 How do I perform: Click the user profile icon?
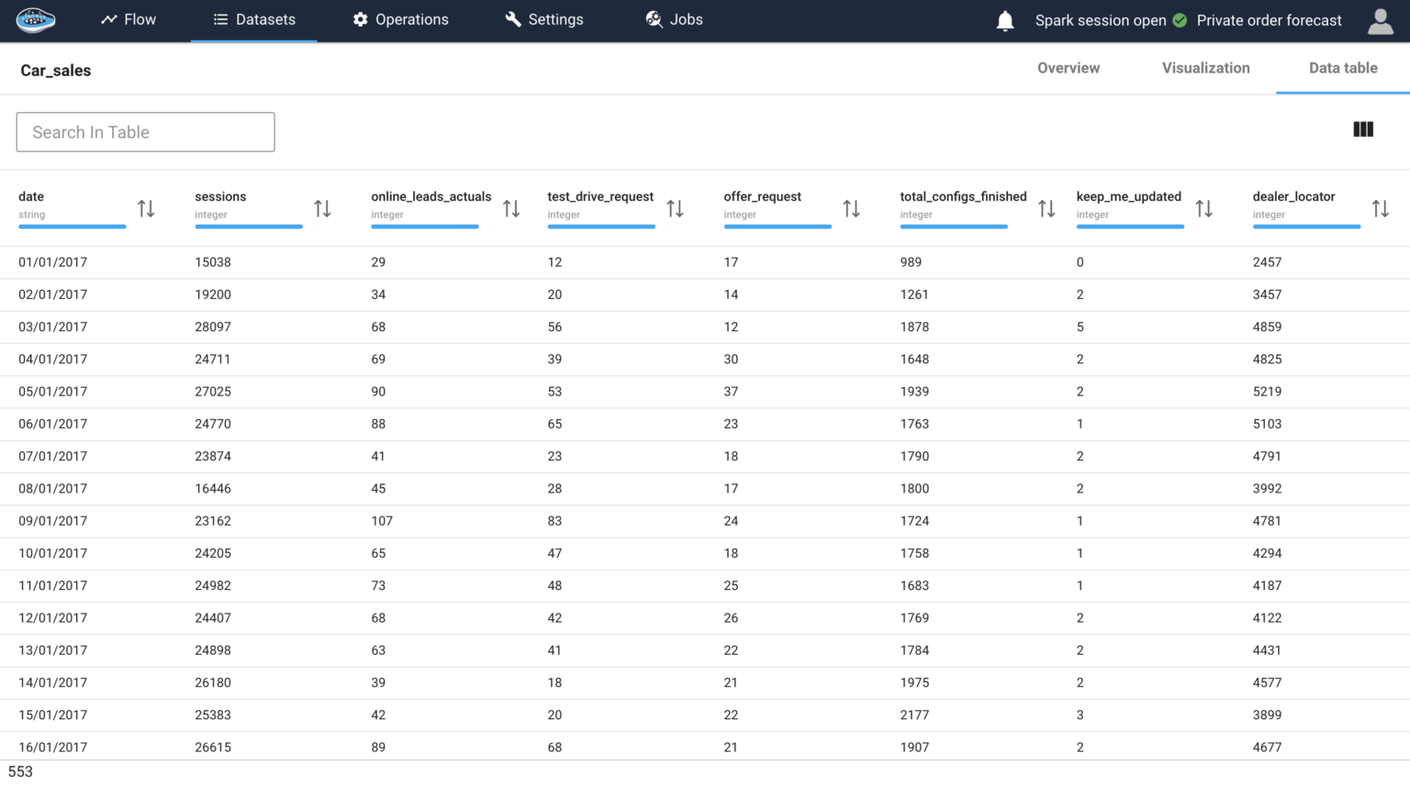click(x=1381, y=20)
